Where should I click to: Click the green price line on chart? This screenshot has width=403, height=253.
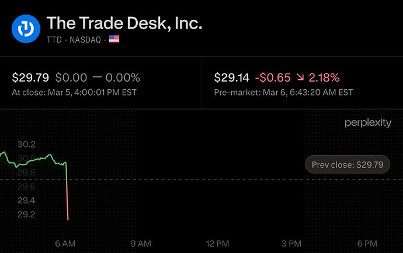click(35, 159)
